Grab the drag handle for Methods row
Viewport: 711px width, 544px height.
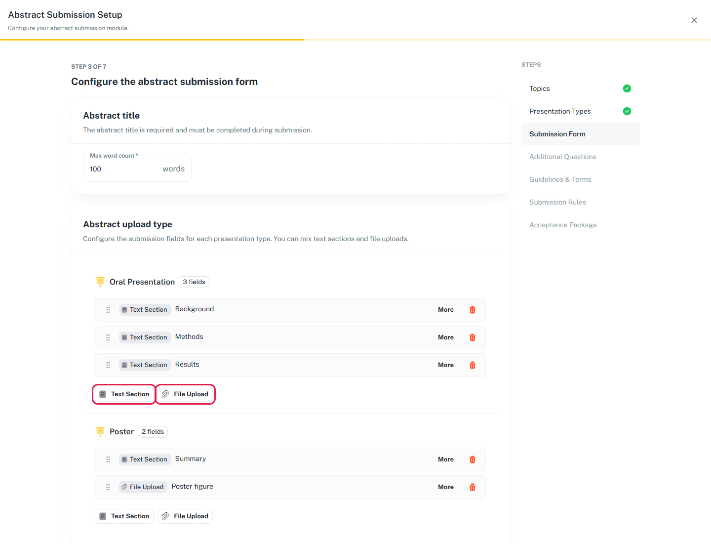[108, 337]
